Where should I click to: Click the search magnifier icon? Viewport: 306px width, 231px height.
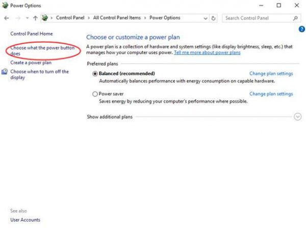295,18
